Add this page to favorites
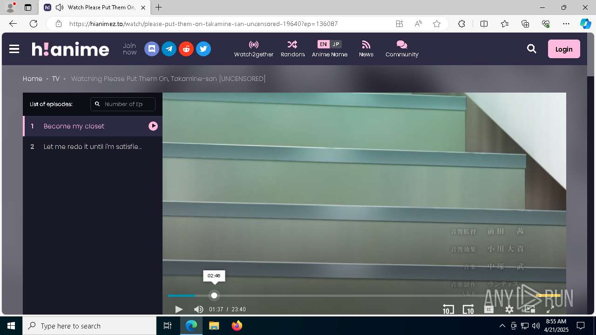596x335 pixels. [437, 24]
